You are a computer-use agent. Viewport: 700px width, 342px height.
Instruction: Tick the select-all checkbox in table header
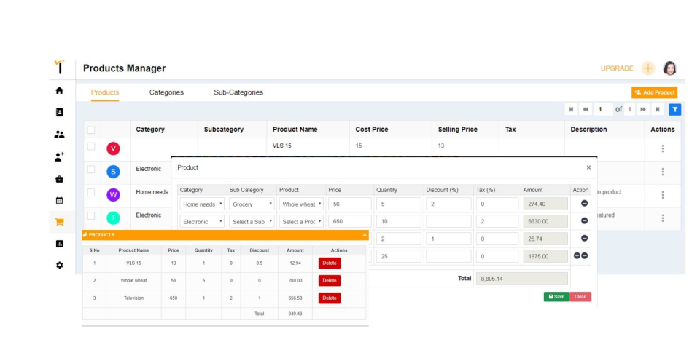click(x=91, y=130)
